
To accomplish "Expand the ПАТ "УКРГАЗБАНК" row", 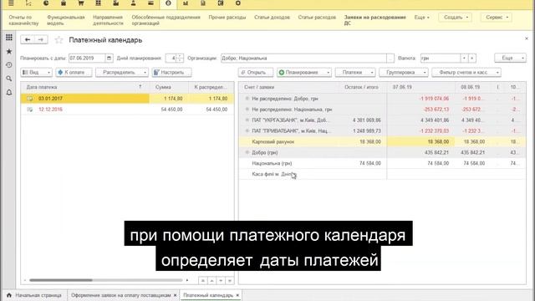I will click(x=247, y=120).
